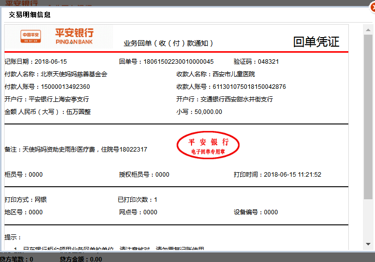Image resolution: width=375 pixels, height=262 pixels.
Task: Select the 记账日期 2018-06-15 text
Action: tap(36, 62)
